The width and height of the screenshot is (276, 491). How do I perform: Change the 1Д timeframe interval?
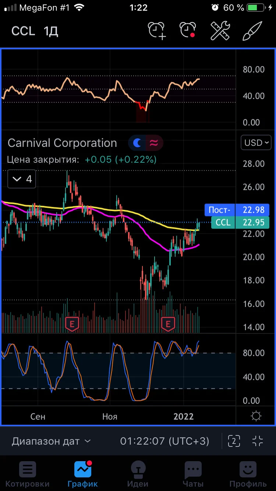tap(51, 31)
